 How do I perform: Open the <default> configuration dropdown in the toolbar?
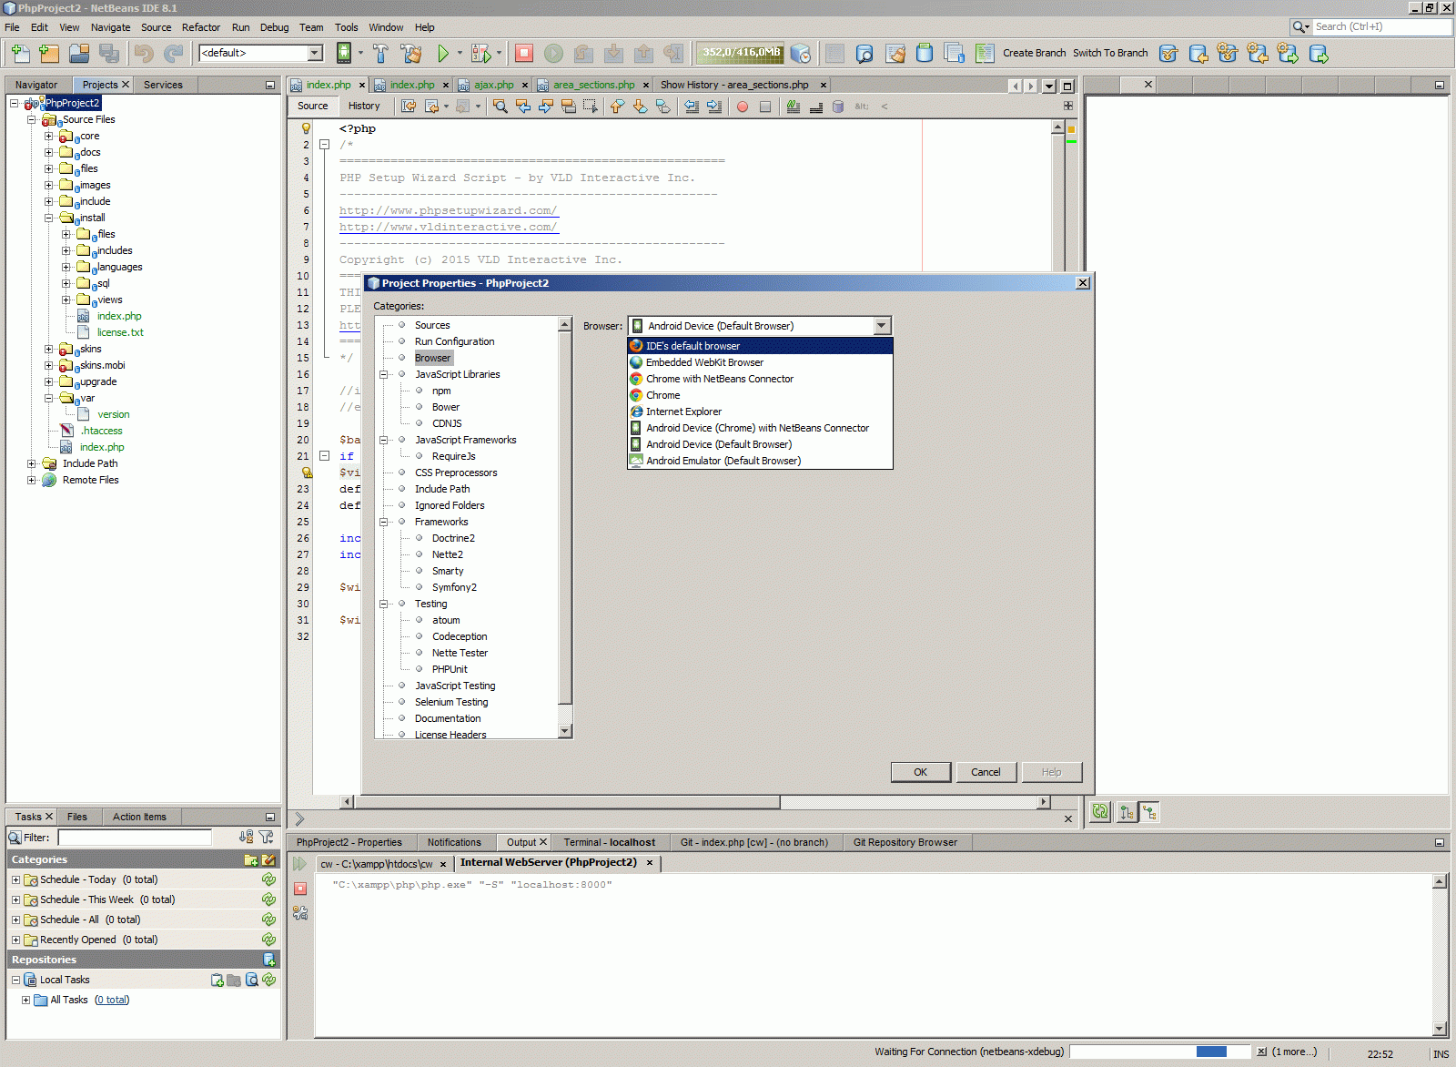tap(261, 53)
